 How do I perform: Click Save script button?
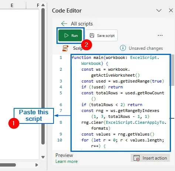[102, 35]
